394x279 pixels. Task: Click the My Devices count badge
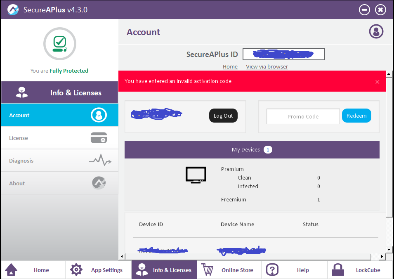(x=268, y=150)
